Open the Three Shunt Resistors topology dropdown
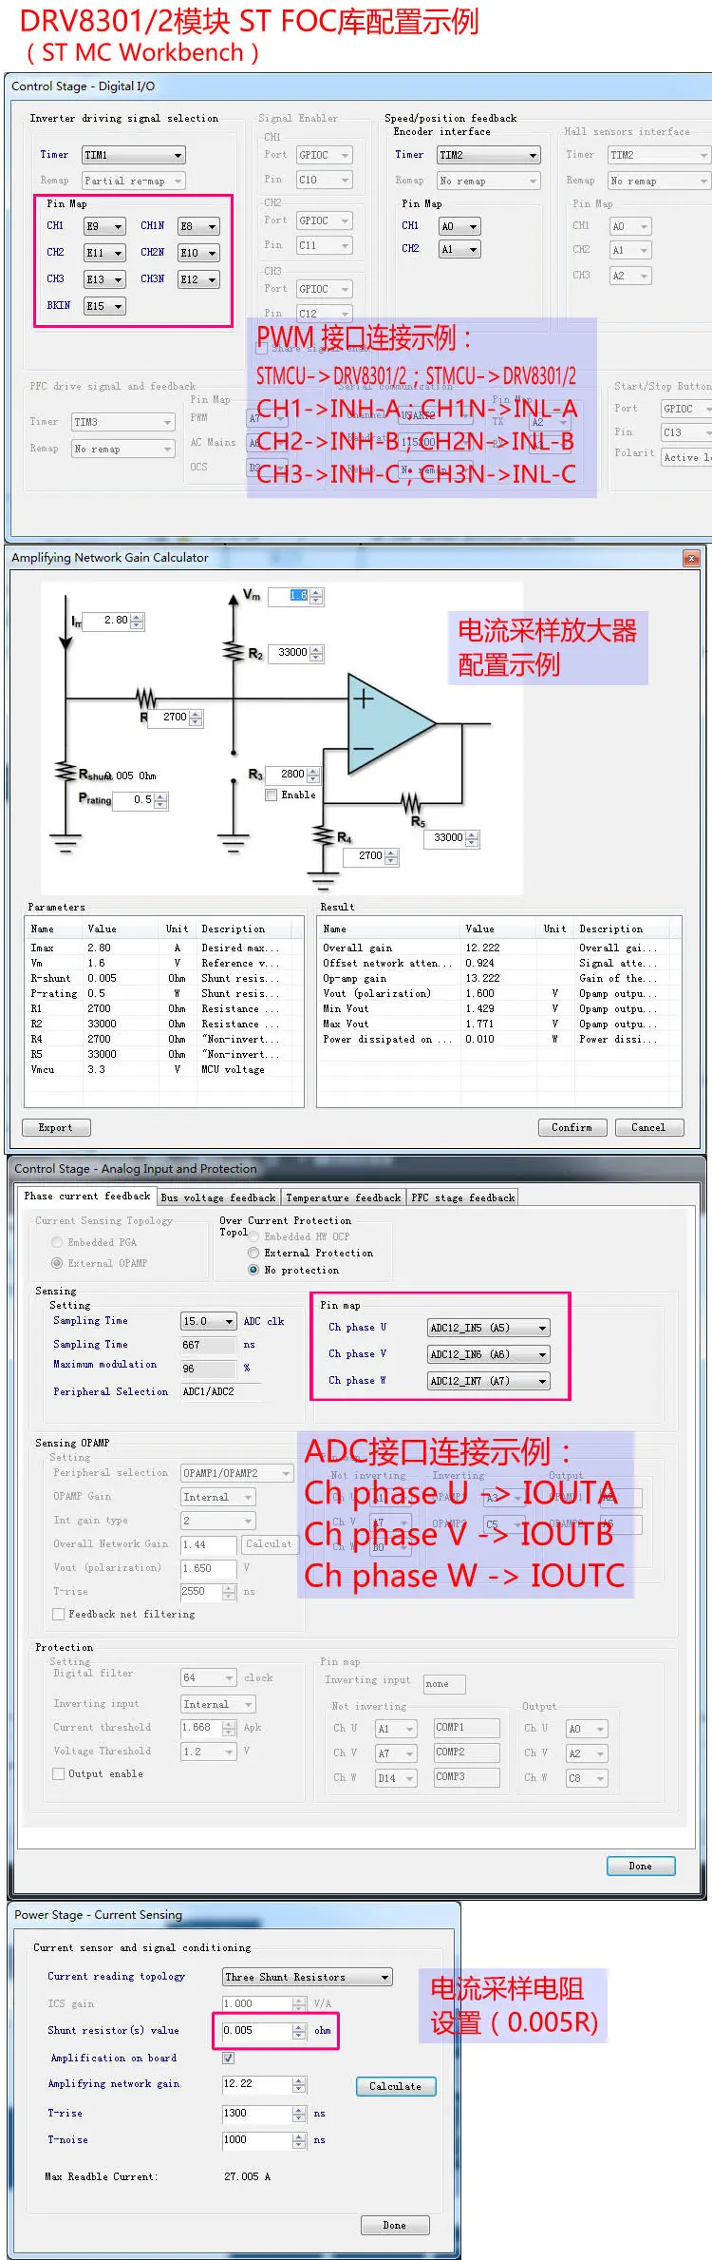The width and height of the screenshot is (712, 2260). coord(307,1977)
